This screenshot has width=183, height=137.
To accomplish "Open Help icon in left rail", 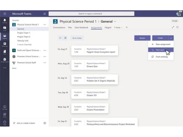I will (5, 123).
